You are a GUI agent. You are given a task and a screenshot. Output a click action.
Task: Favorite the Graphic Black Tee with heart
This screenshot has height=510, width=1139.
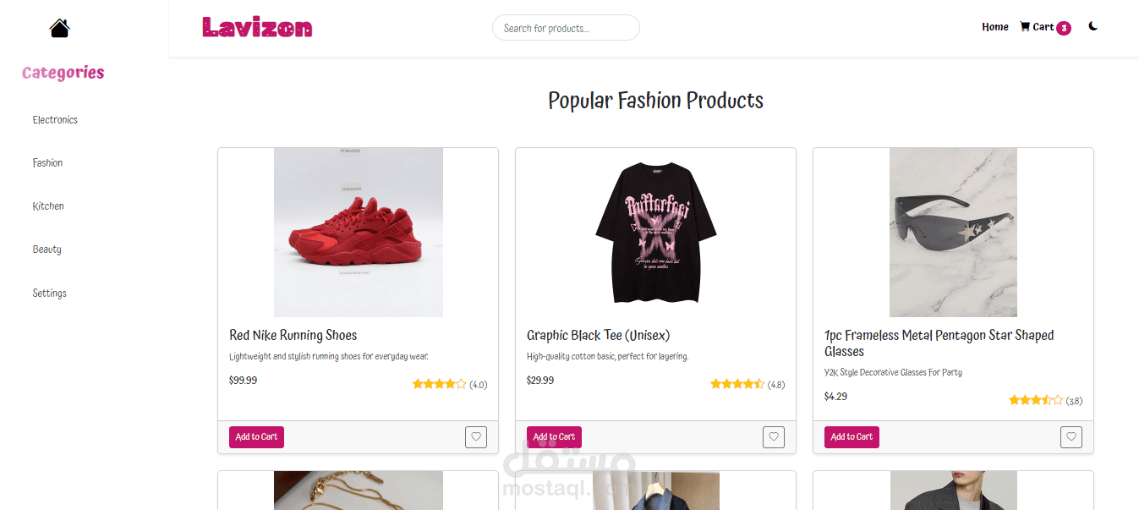(774, 437)
